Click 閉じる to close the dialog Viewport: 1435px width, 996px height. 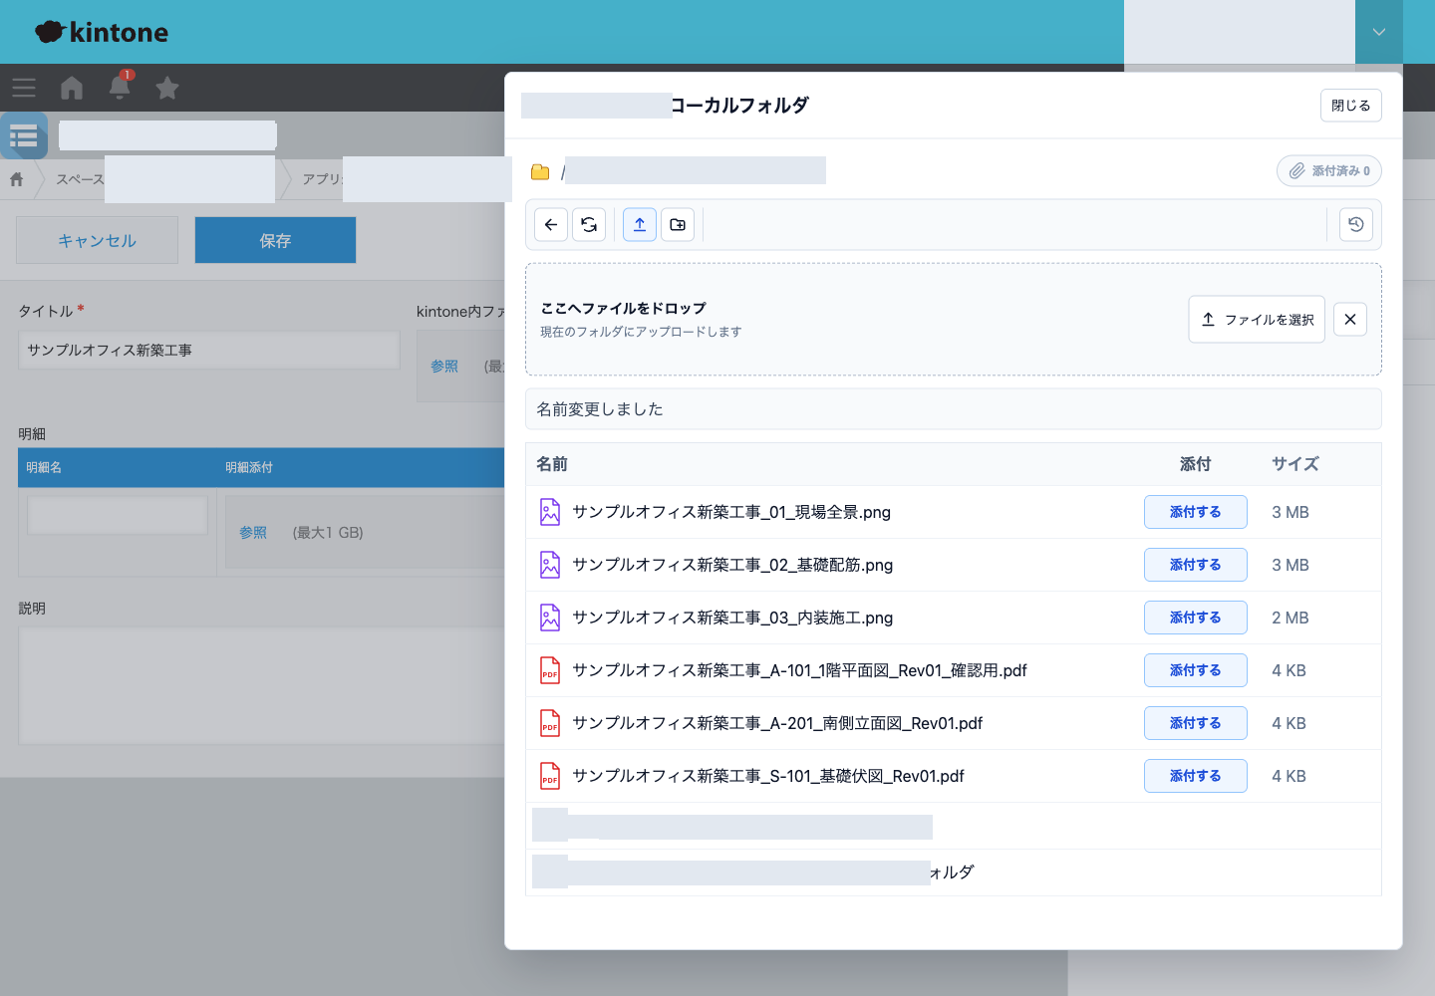click(1351, 106)
